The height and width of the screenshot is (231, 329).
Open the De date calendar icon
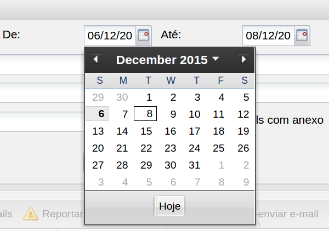click(x=144, y=36)
